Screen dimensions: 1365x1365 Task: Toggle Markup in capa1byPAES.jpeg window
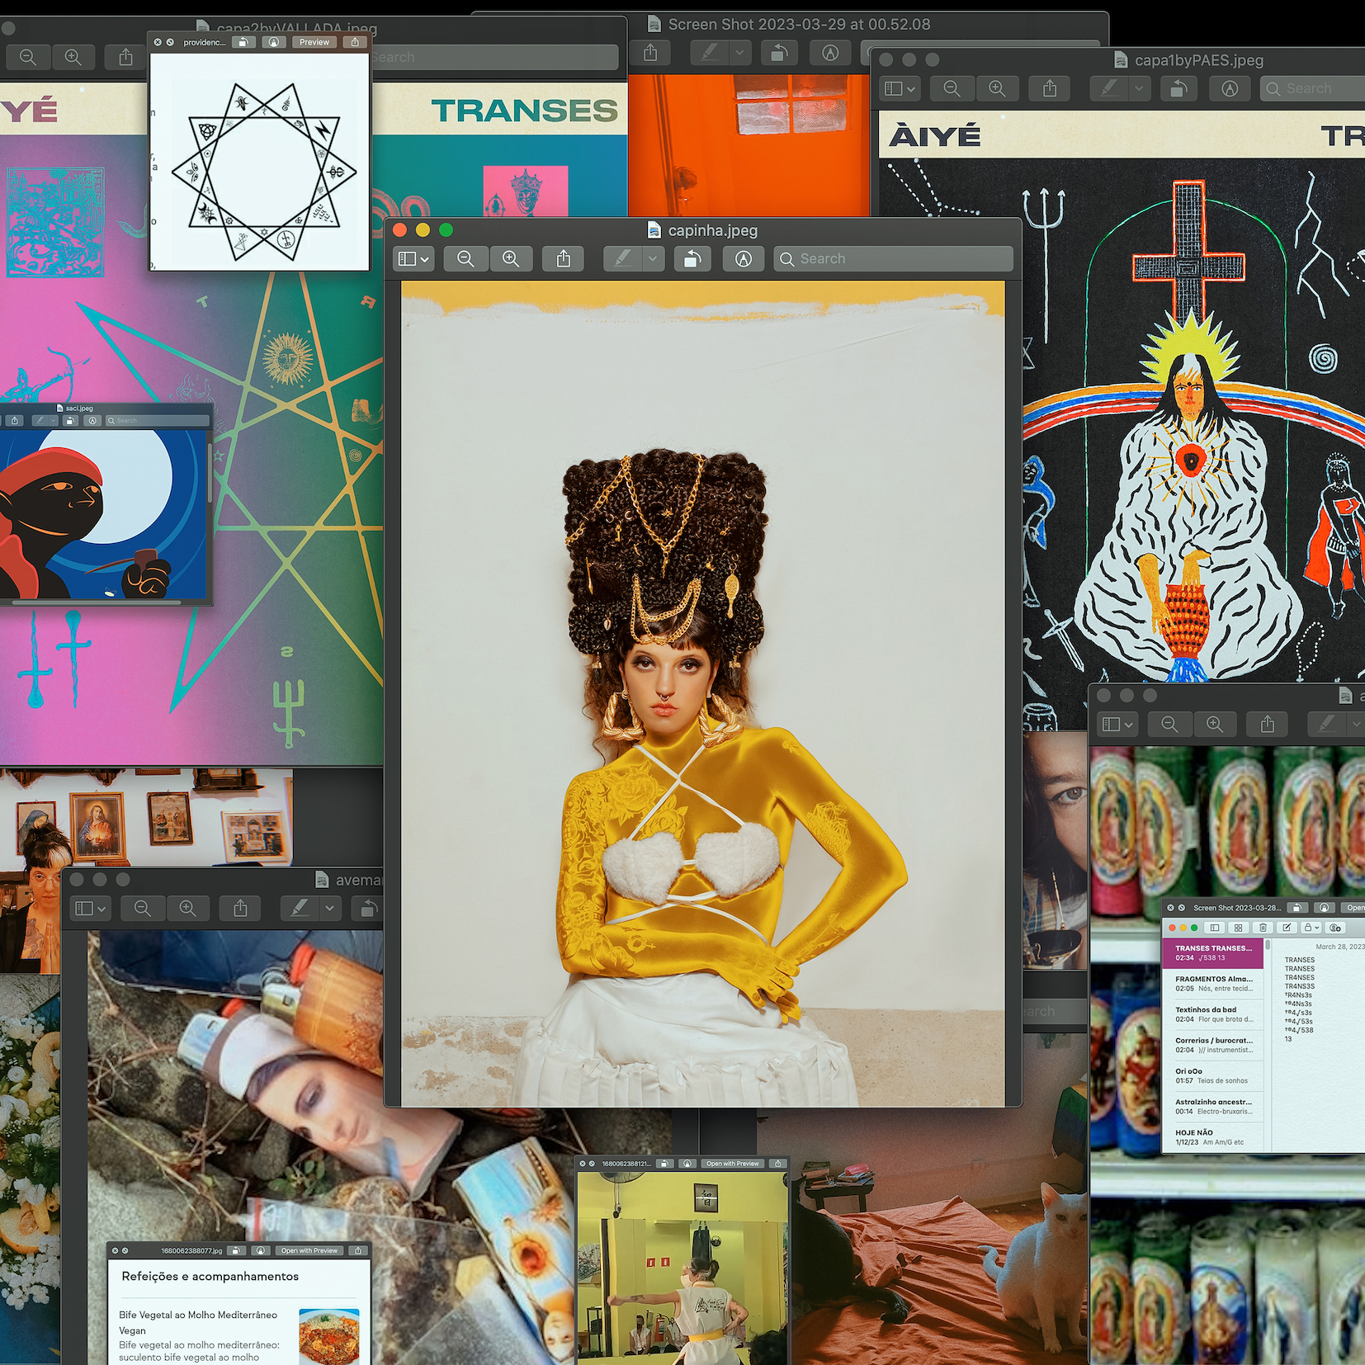point(1230,88)
